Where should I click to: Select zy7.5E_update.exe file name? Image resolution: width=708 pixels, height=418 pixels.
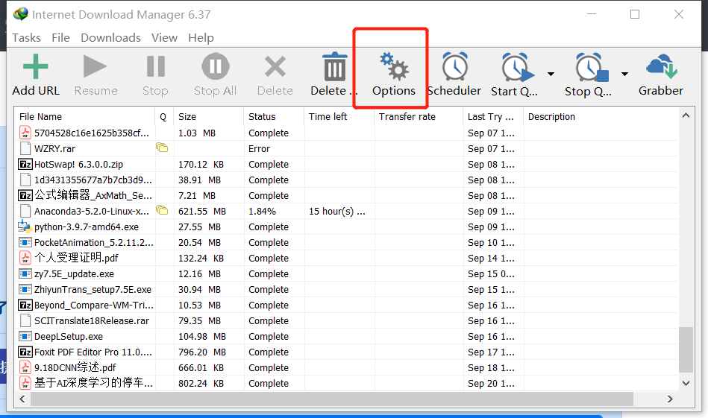[74, 274]
